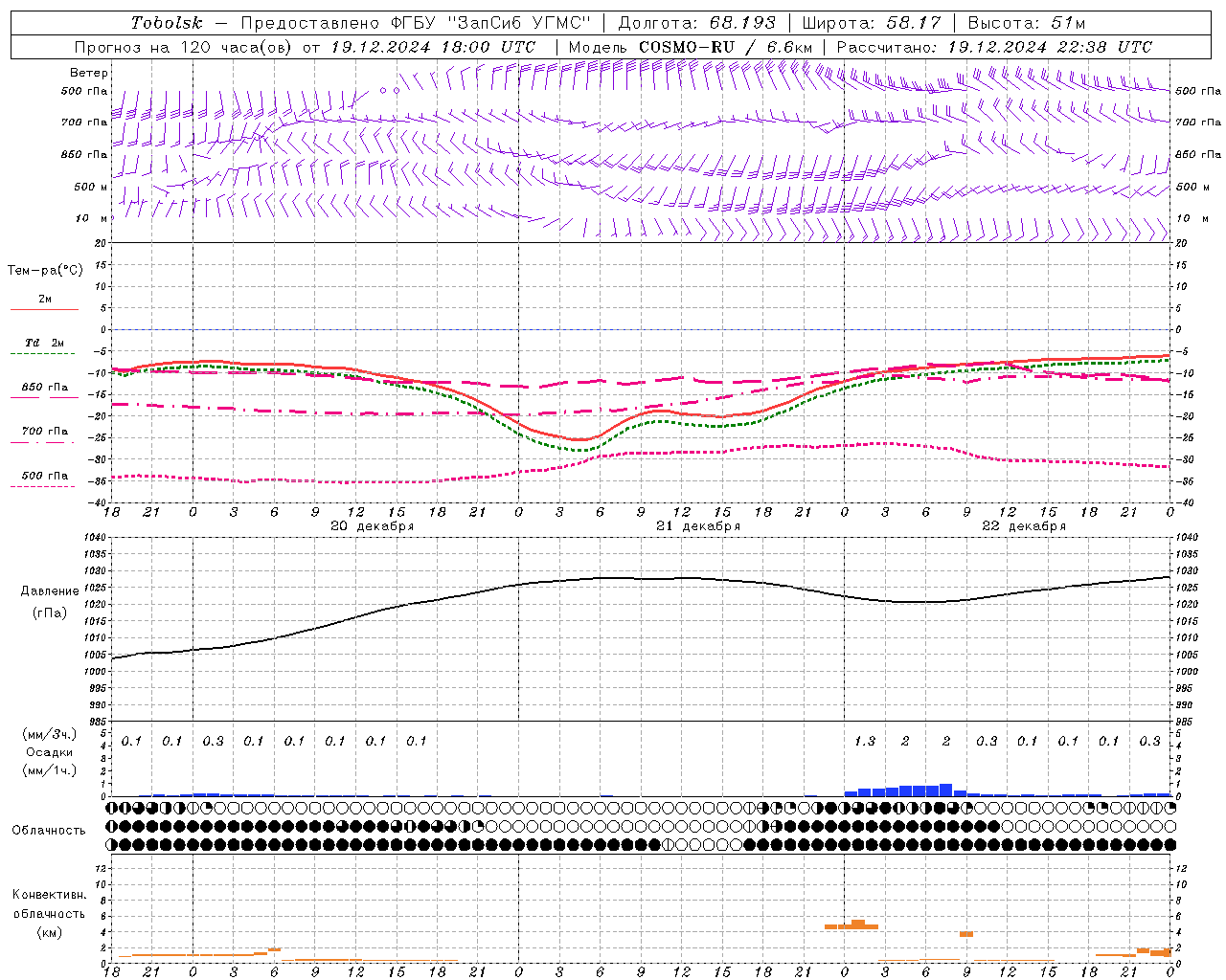Click the tallest blue precipitation bar on 22 декабря
This screenshot has height=980, width=1226.
[x=945, y=790]
